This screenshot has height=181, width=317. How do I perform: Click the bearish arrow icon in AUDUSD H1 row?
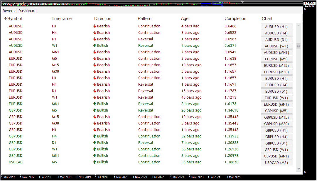tap(95, 26)
